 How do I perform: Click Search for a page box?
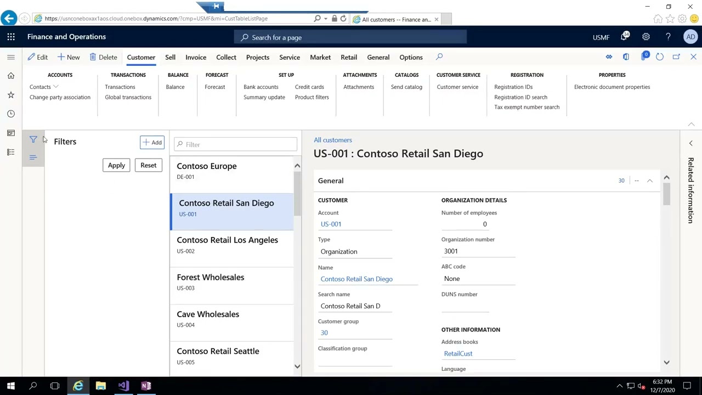[x=350, y=37]
